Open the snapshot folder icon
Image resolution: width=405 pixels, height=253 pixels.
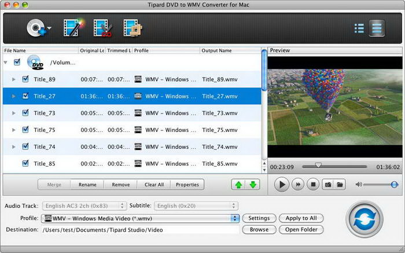coord(340,185)
